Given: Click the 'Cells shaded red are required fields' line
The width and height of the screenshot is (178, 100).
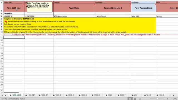Looking at the screenshot, I should (18, 24).
